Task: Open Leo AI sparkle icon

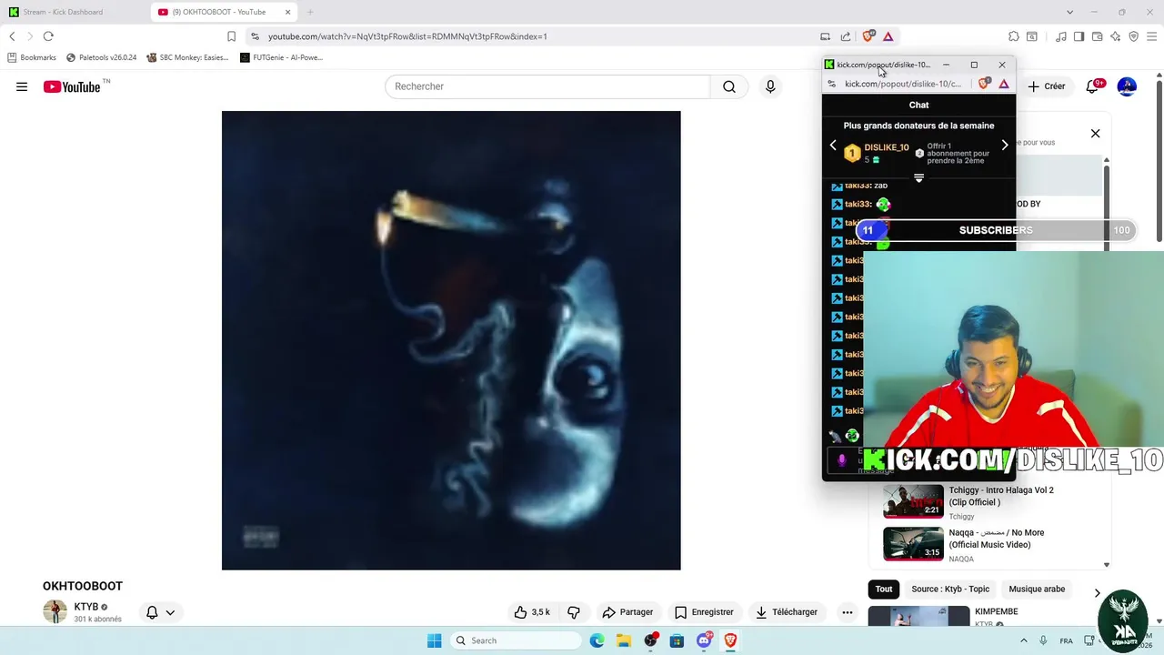Action: click(x=1116, y=36)
